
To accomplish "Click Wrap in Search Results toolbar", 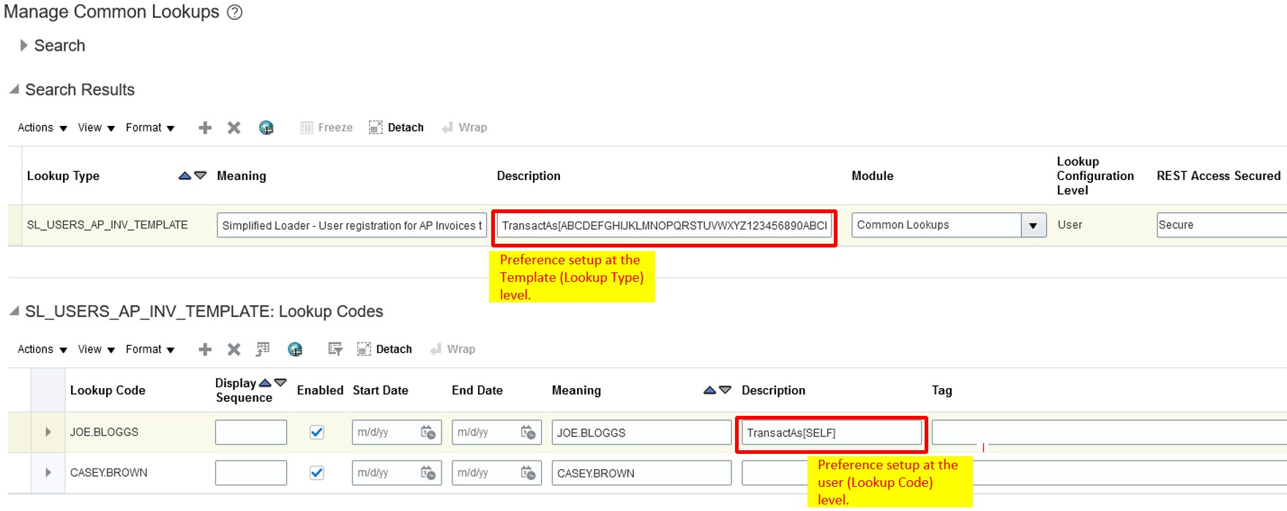I will point(464,127).
